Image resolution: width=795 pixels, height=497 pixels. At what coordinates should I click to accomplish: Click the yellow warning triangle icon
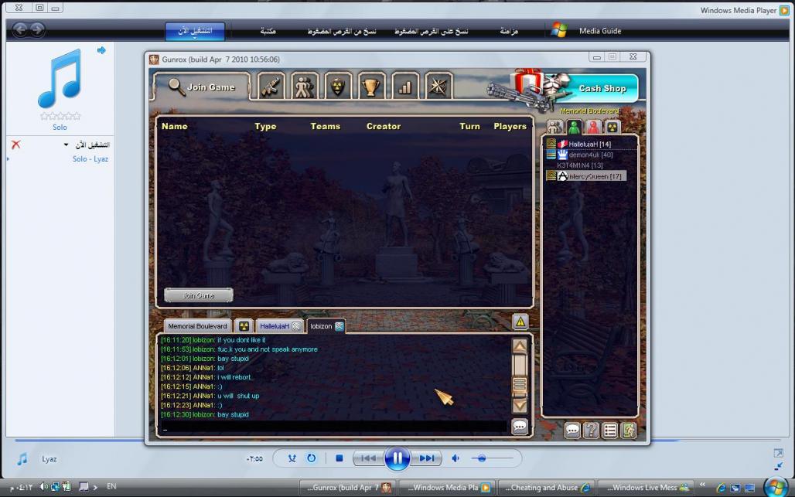(x=520, y=322)
